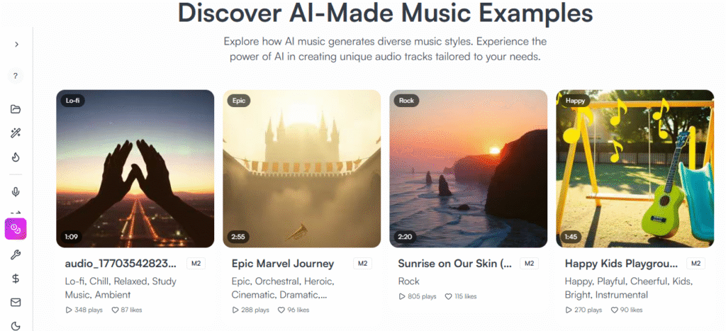Click the Rock genre tag badge

click(x=407, y=101)
